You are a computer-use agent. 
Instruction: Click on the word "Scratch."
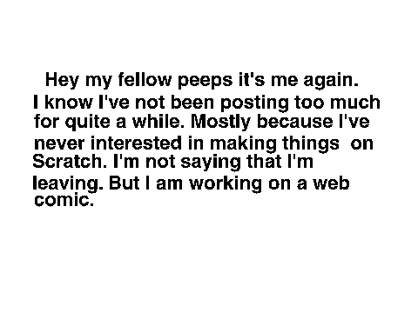(70, 161)
